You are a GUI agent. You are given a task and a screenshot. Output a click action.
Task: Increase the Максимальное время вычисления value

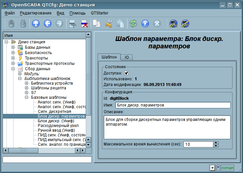click(216, 143)
